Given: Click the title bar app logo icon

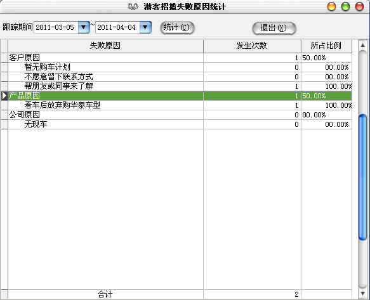Looking at the screenshot, I should pyautogui.click(x=133, y=6).
